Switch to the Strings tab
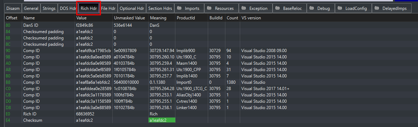418x127 pixels. pyautogui.click(x=49, y=8)
